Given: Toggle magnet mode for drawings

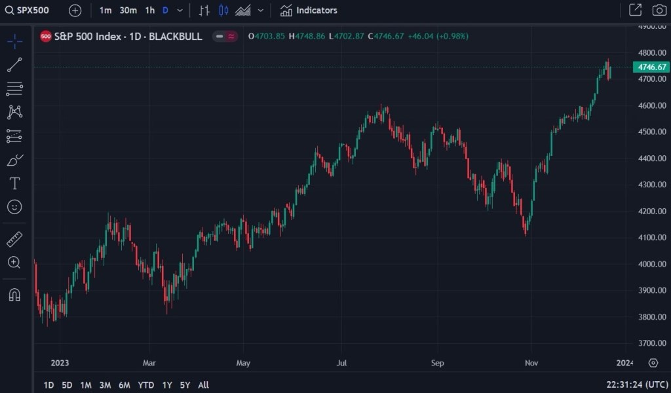Looking at the screenshot, I should (x=14, y=295).
